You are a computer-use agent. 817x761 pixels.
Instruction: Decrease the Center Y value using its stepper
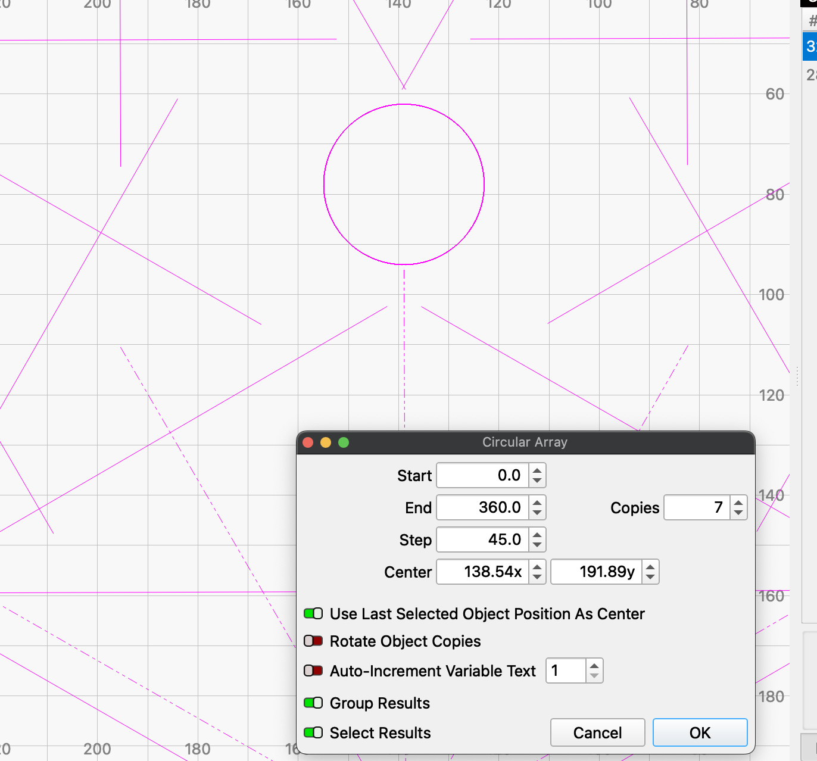[651, 576]
